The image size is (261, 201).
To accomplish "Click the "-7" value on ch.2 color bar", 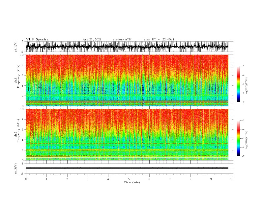I will click(x=243, y=156).
